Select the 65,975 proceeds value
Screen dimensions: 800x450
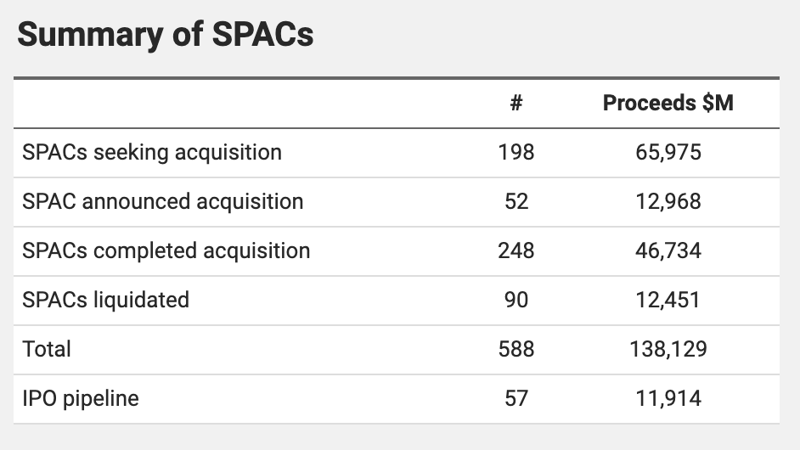668,153
